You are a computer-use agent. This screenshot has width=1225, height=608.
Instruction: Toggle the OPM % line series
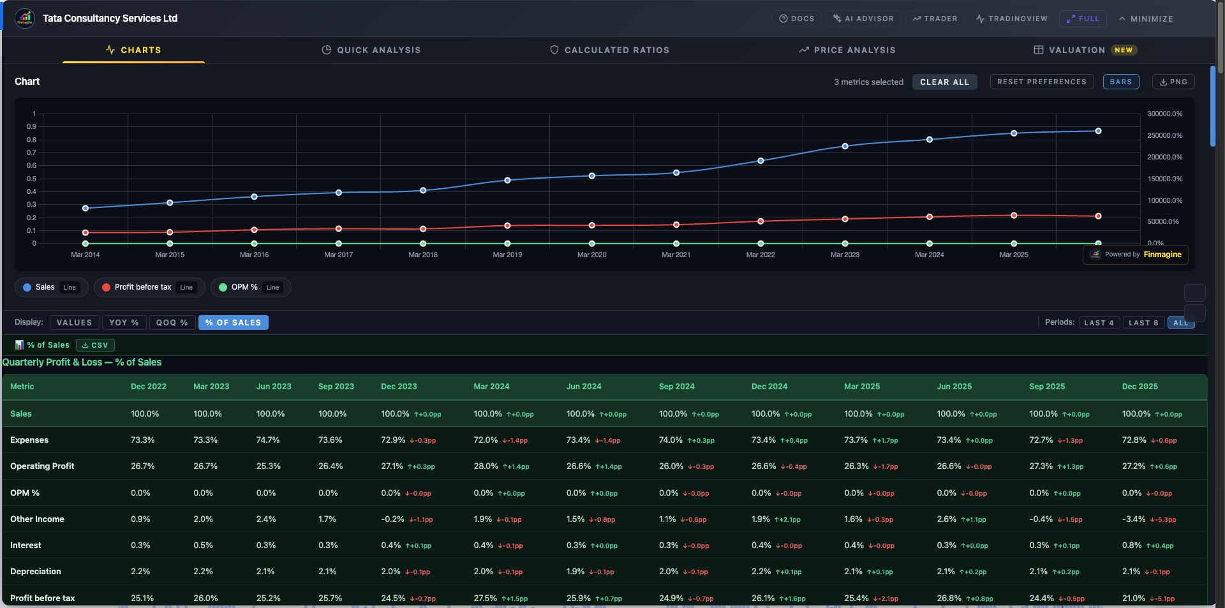(250, 287)
